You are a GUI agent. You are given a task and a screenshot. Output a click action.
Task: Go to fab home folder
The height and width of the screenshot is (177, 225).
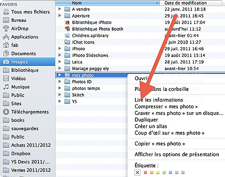tap(10, 45)
